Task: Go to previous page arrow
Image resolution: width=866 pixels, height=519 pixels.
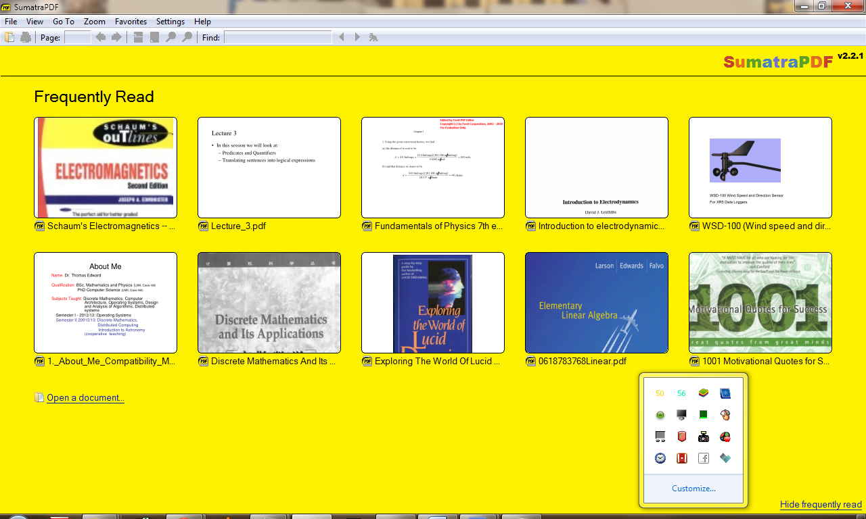Action: pos(101,37)
